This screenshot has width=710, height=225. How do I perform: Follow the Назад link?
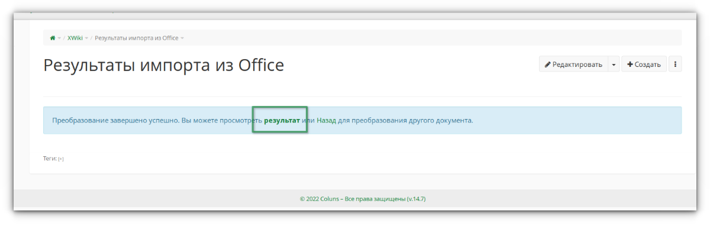click(x=325, y=120)
